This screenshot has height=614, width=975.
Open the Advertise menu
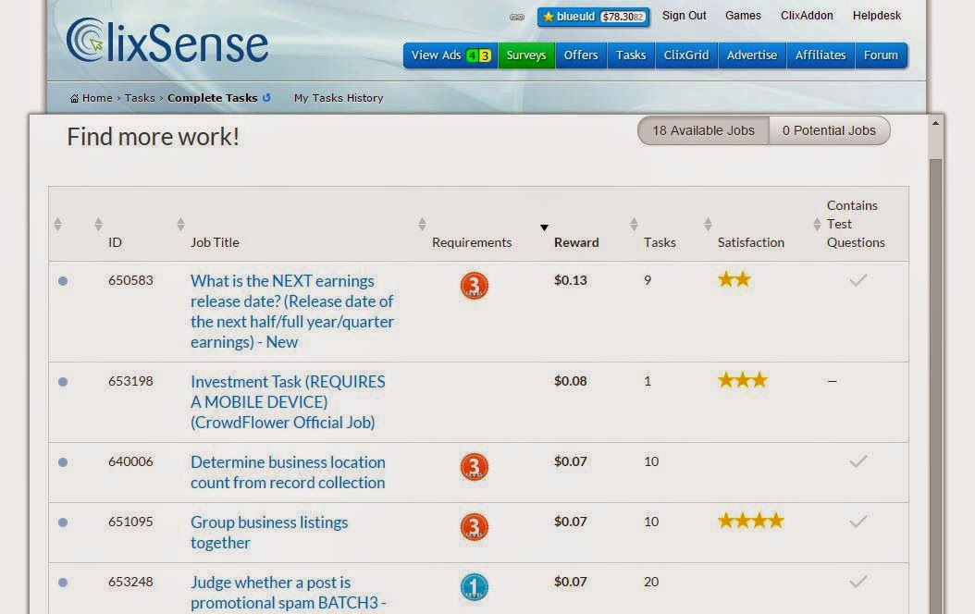[x=752, y=55]
